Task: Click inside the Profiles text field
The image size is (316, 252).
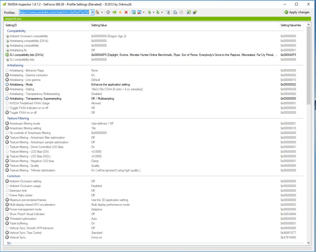Action: point(55,12)
